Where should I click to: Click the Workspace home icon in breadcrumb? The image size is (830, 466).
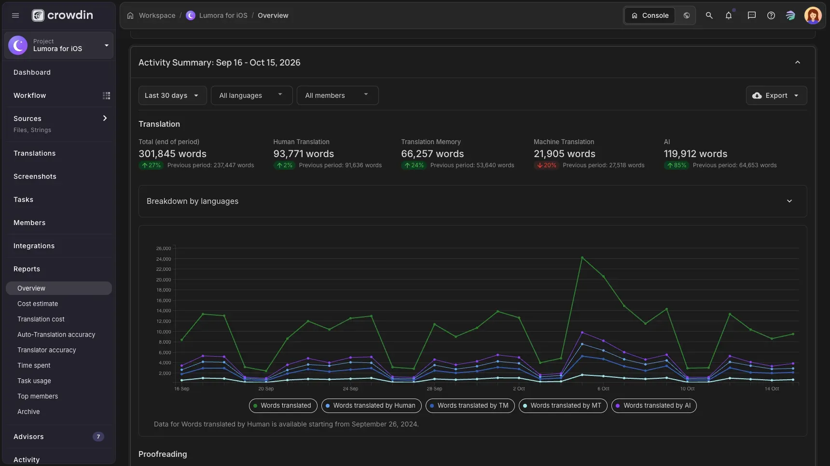coord(130,15)
